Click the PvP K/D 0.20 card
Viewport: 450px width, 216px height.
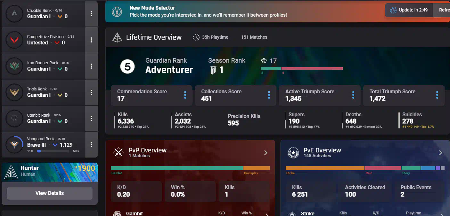[136, 191]
